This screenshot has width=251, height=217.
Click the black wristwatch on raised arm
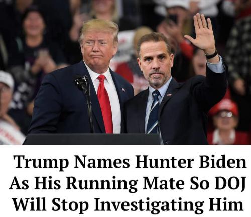pos(211,55)
